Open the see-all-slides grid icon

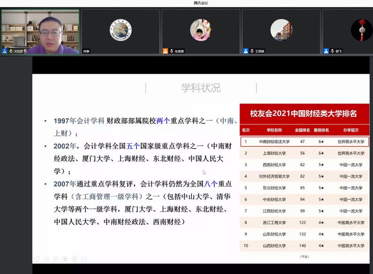(x=65, y=259)
